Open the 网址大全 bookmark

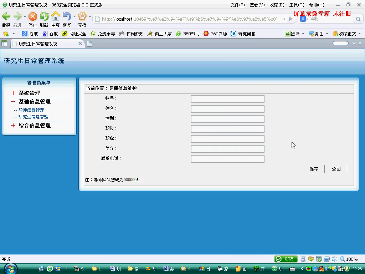(x=74, y=34)
